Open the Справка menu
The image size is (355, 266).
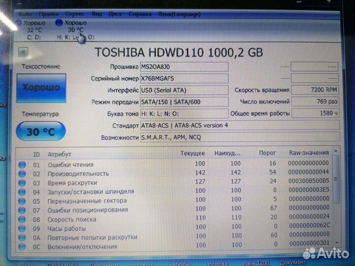coord(140,14)
